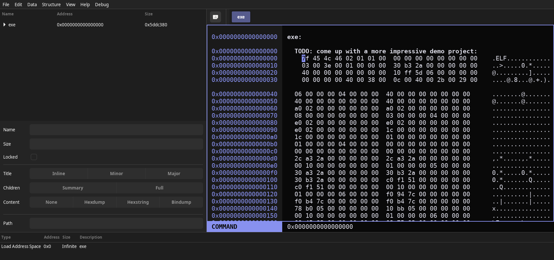Select the Load Address Space log row
Viewport: 554px width, 260px height.
tap(277, 246)
